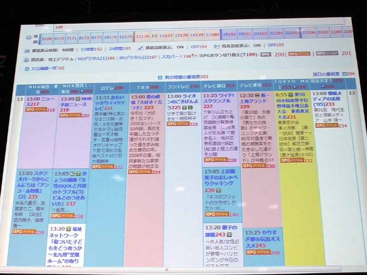
Task: Go to 前の時間の番組表
Action: pos(182,77)
